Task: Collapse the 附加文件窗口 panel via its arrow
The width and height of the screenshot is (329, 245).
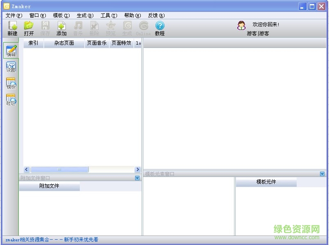Action: (137, 178)
